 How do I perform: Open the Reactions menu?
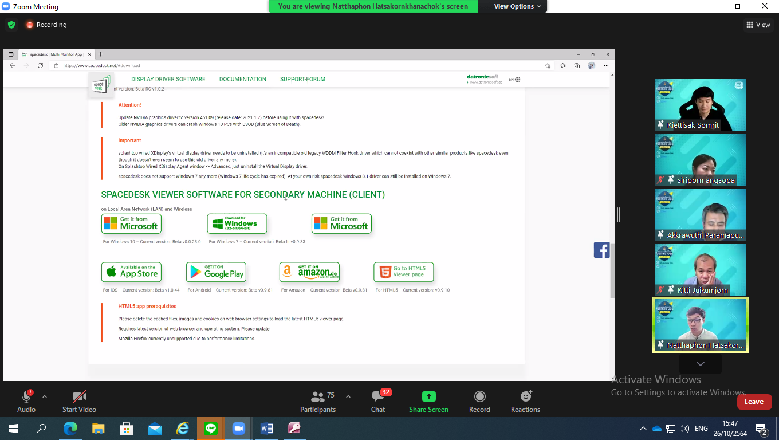click(x=525, y=401)
